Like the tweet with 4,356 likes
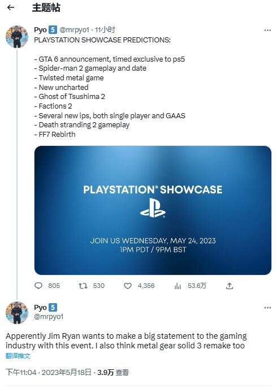 [128, 286]
